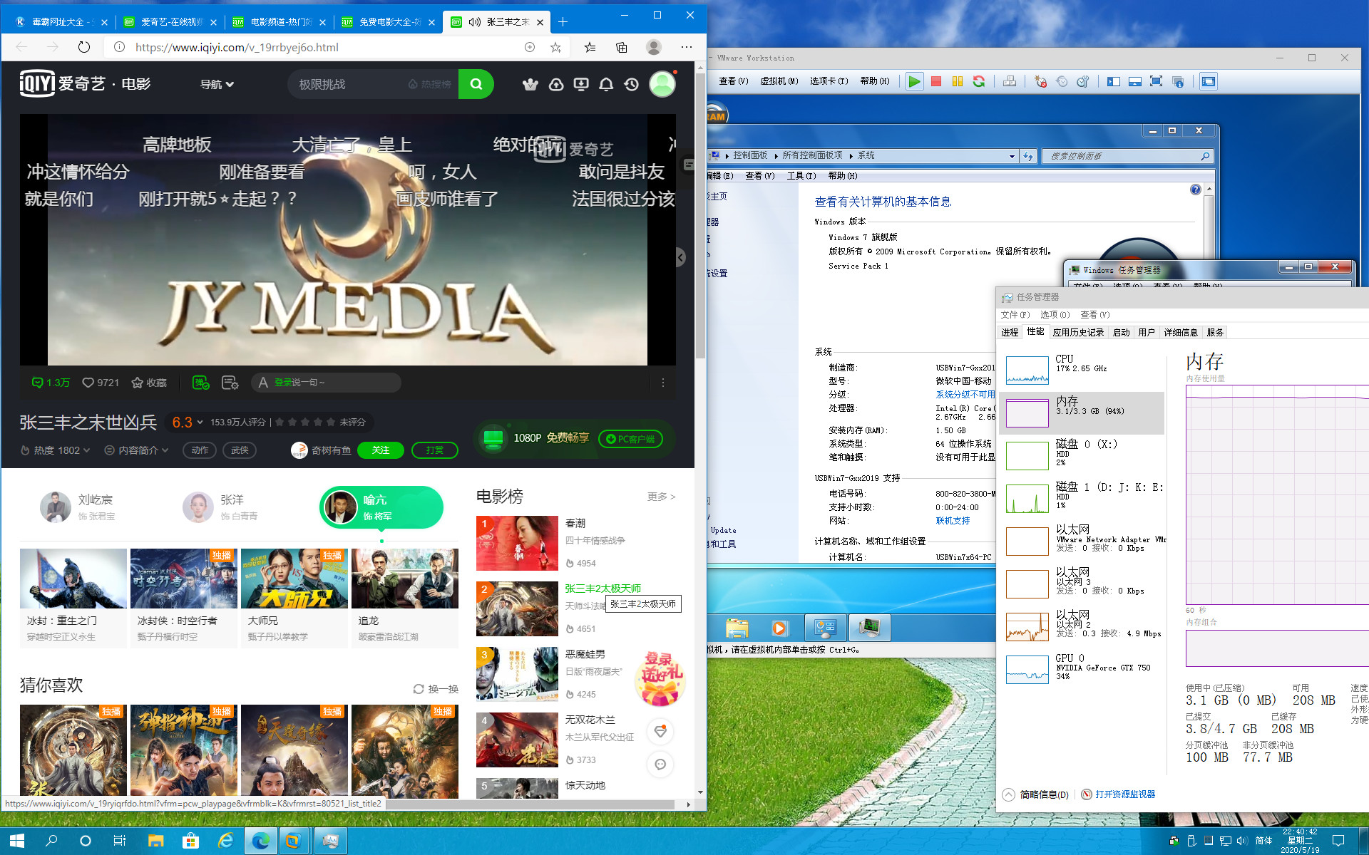Open 虚拟机(M) menu in VMware
Screen dimensions: 1369x855
pyautogui.click(x=779, y=81)
